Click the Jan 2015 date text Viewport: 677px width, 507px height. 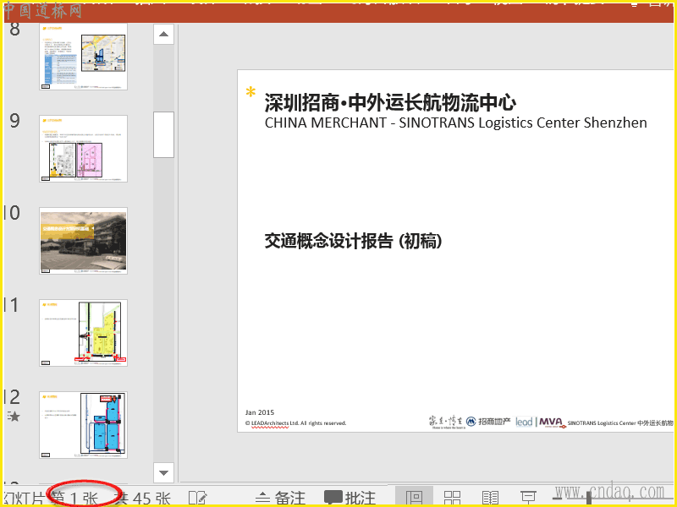coord(260,412)
